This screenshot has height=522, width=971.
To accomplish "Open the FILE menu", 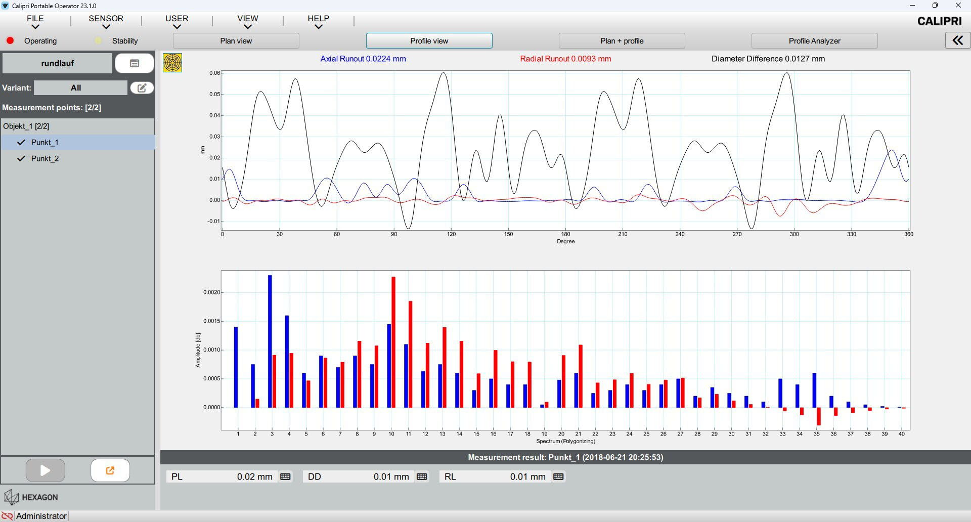I will tap(35, 18).
